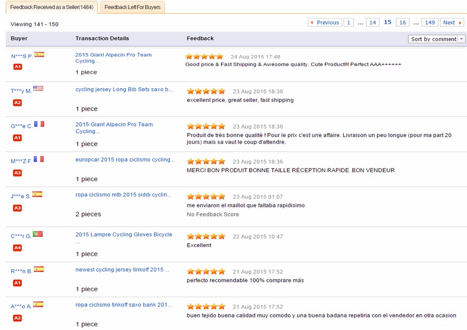467x330 pixels.
Task: Switch to Feedback Left For Buyers tab
Action: point(132,7)
